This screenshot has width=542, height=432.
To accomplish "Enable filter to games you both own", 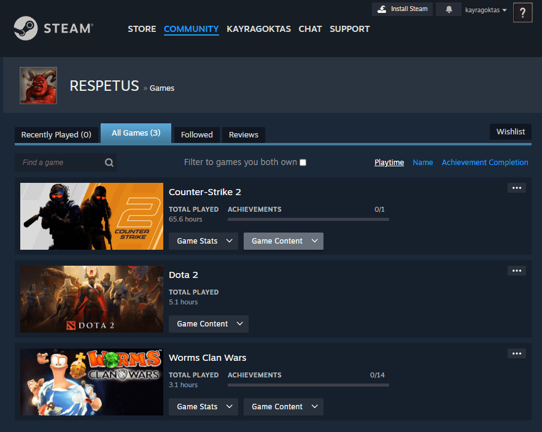I will (x=303, y=163).
